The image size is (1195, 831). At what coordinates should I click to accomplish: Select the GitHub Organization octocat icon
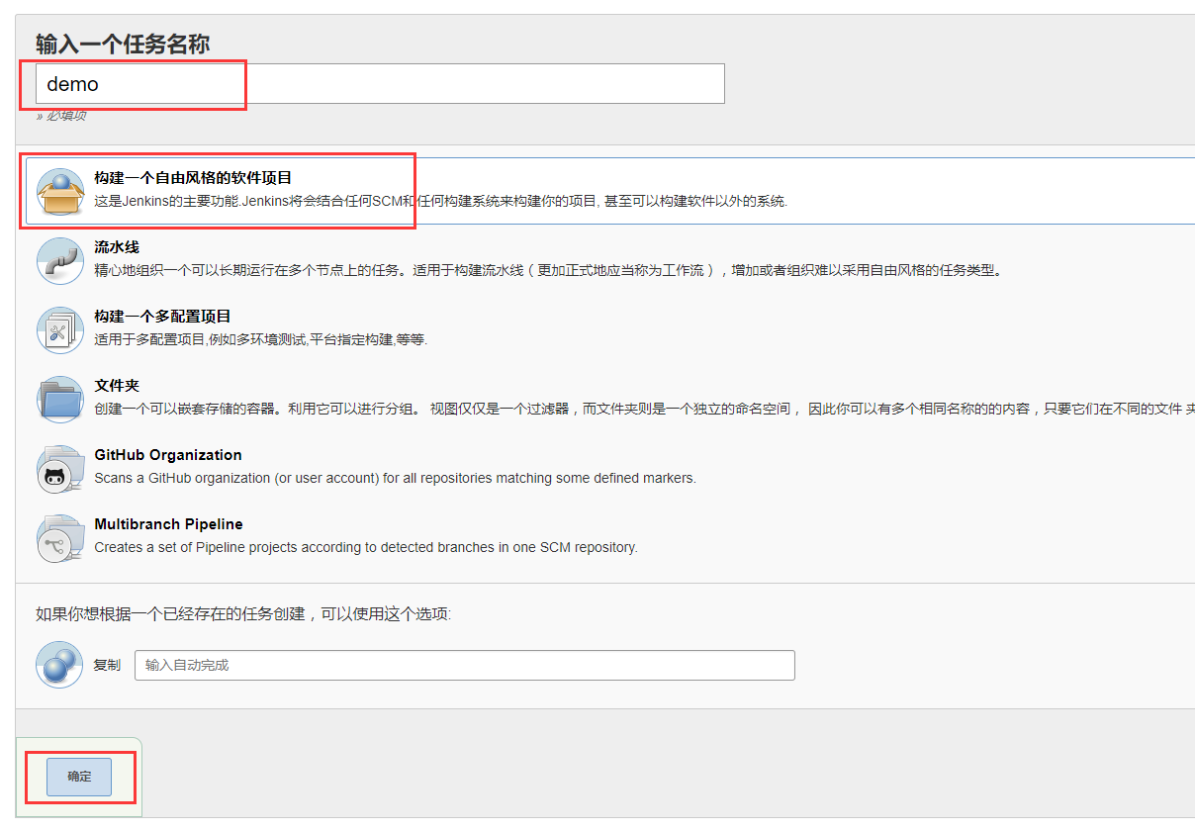[60, 469]
